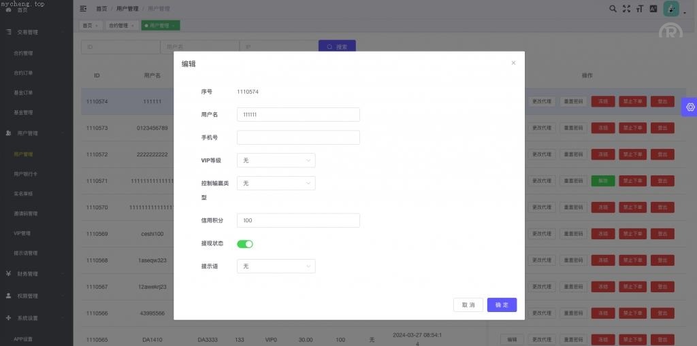This screenshot has width=697, height=346.
Task: Switch to the 合约管理 tab
Action: coord(120,26)
